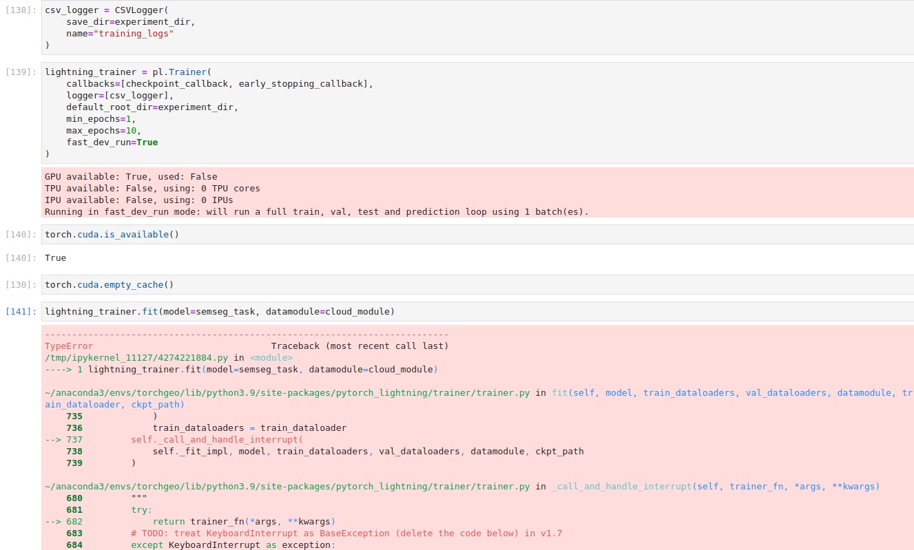
Task: Click the 'except KeyboardInterrupt as exception' line
Action: coord(233,545)
